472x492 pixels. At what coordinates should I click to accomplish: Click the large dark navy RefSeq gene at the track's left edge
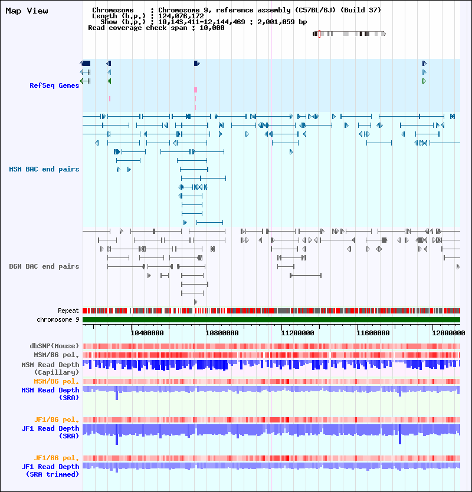85,64
